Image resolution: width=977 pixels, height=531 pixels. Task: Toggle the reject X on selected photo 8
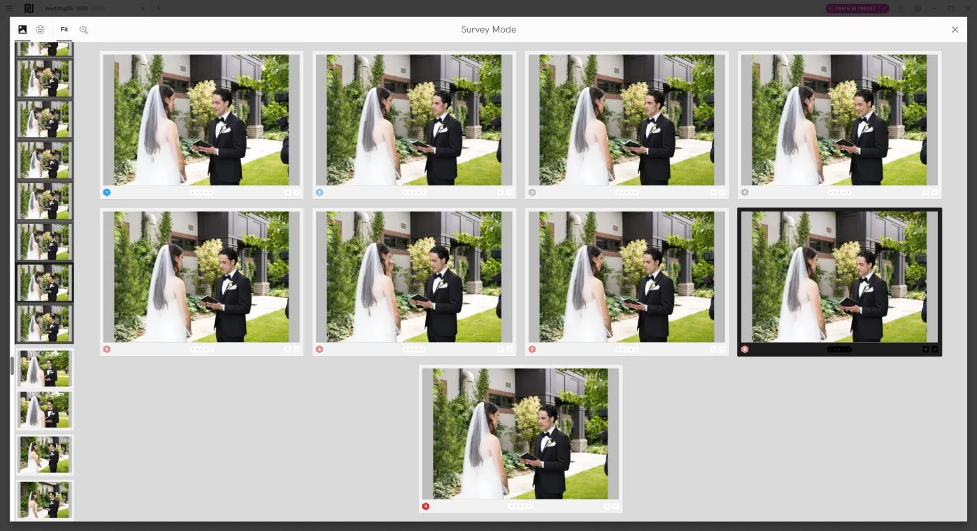926,349
